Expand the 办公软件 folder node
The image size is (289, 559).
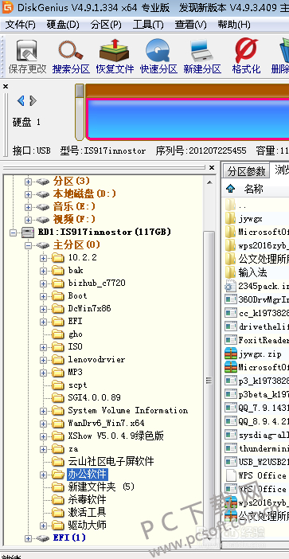tap(44, 475)
